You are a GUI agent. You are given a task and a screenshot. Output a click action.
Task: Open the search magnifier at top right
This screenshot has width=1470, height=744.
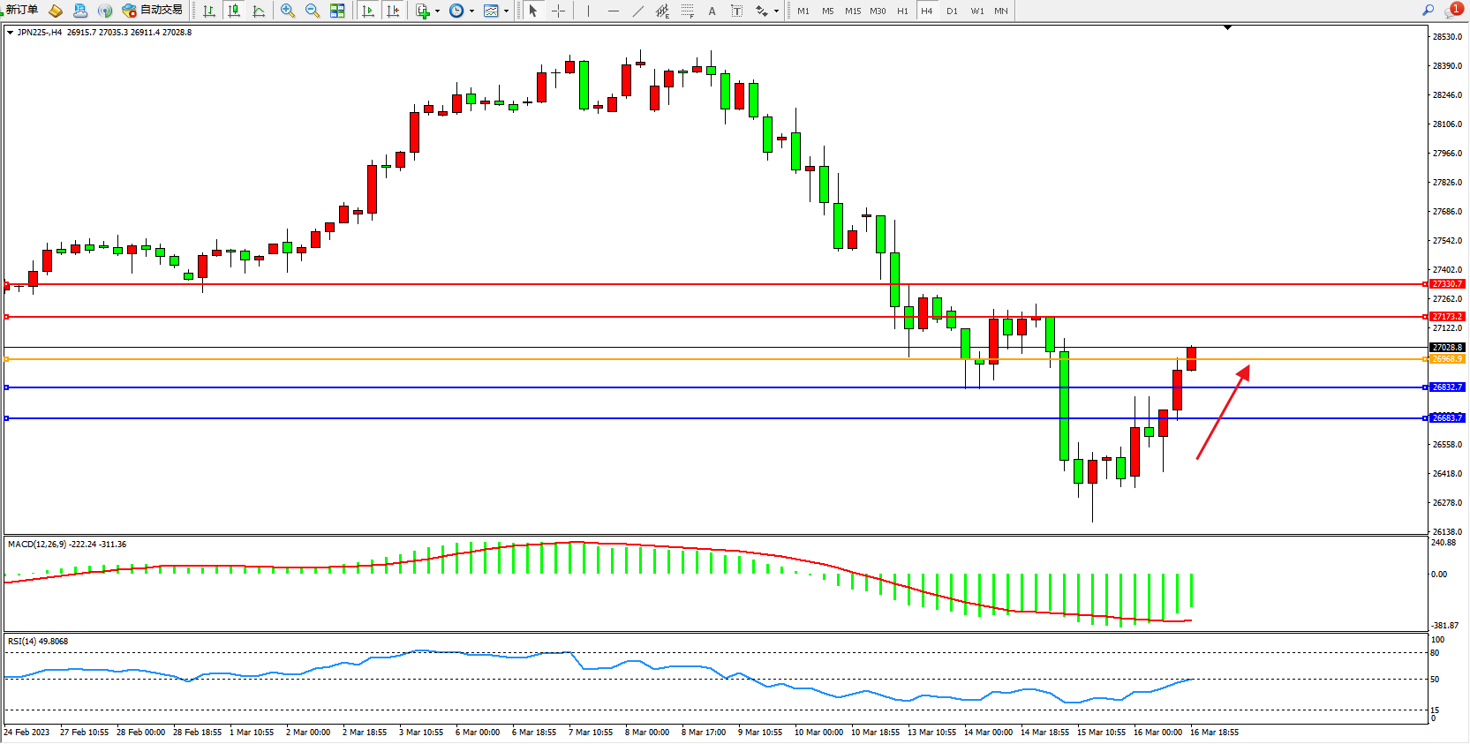click(x=1428, y=10)
